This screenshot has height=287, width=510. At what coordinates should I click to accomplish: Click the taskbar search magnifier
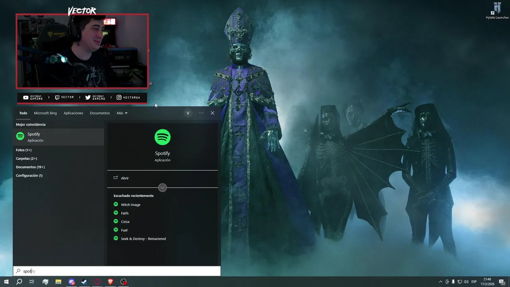(x=19, y=282)
